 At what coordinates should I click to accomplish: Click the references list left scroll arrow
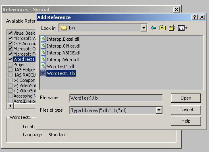10,106
